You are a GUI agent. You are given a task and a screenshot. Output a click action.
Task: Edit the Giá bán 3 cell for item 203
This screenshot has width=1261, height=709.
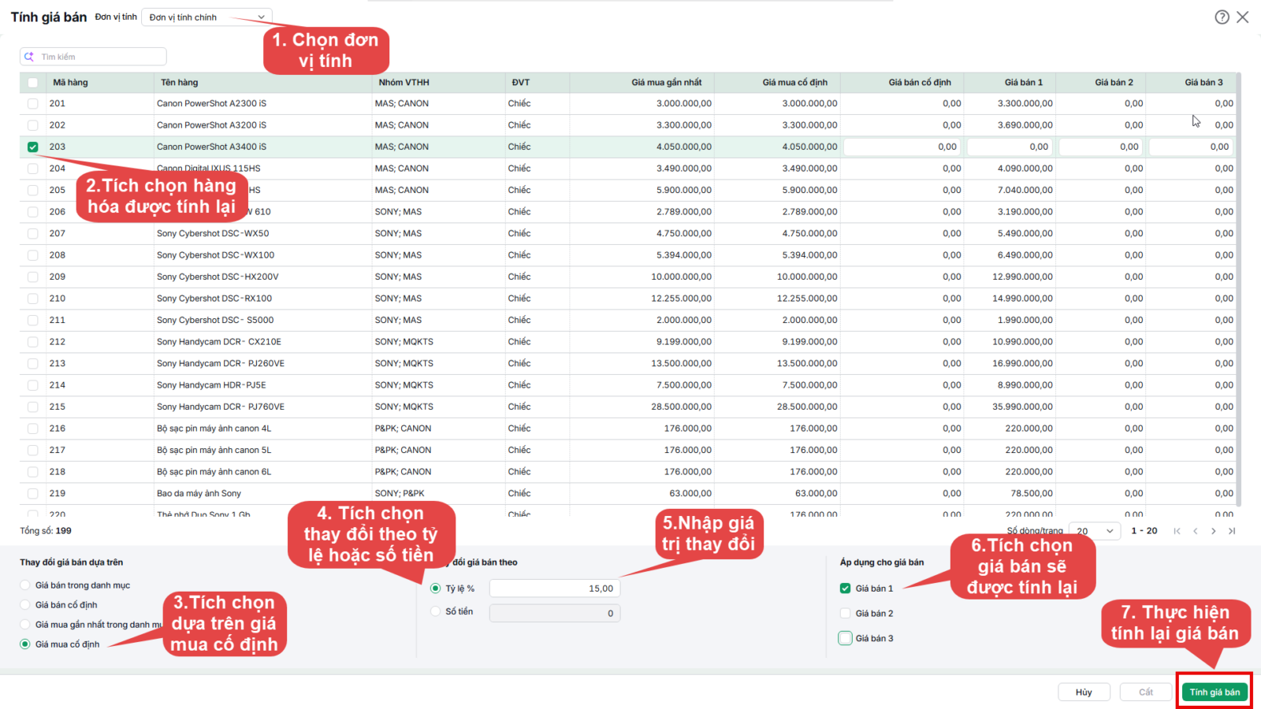1191,147
